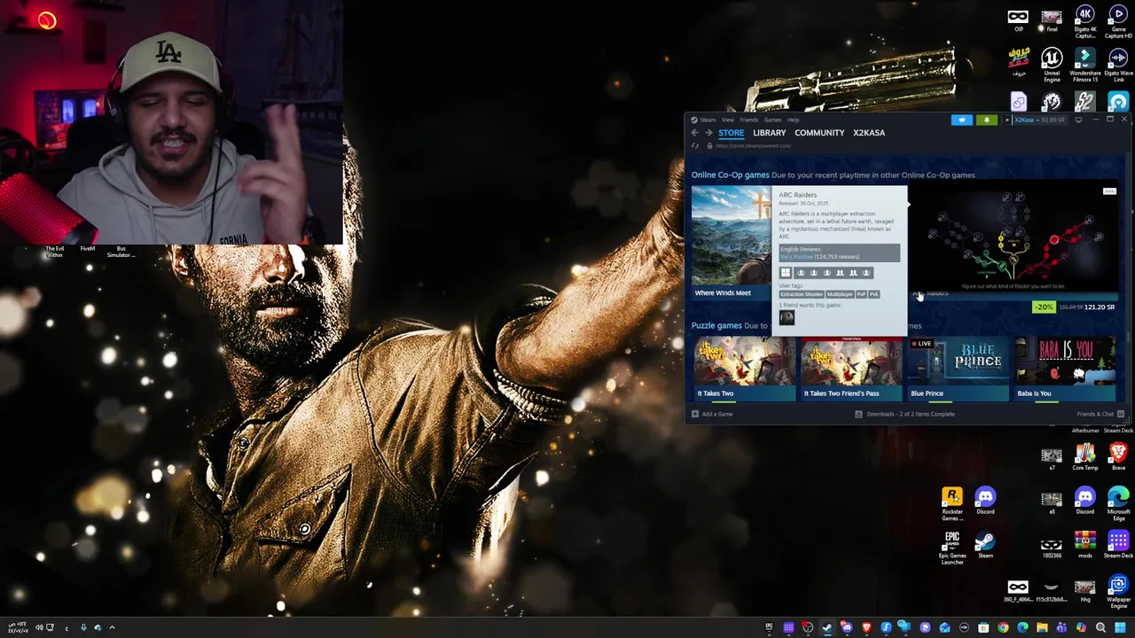Select the OIP mask image file

[x=1018, y=20]
